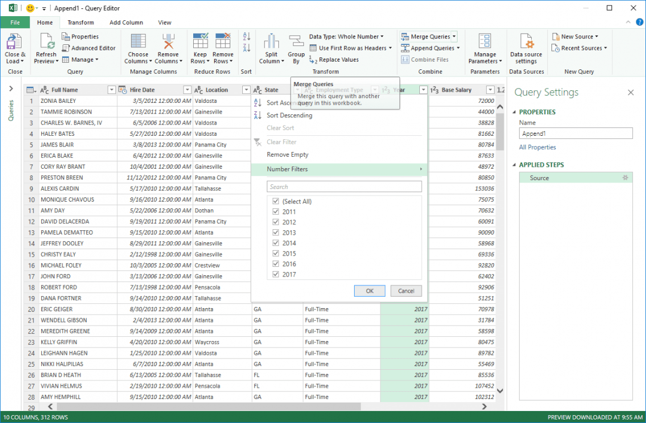Viewport: 646px width, 423px height.
Task: Switch to the Transform ribbon tab
Action: [x=81, y=22]
